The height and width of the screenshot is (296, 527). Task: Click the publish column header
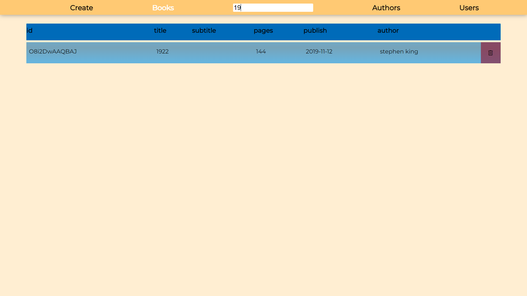click(x=315, y=30)
